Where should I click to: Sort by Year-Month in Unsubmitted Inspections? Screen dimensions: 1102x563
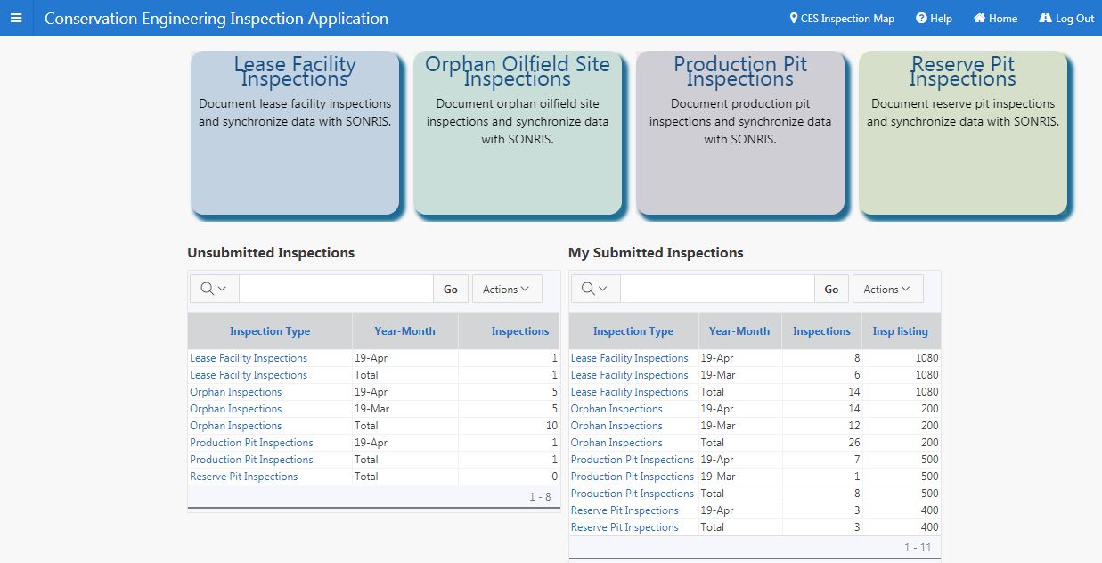(x=404, y=331)
